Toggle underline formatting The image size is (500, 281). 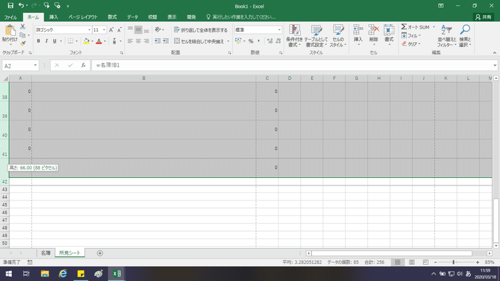[x=54, y=41]
